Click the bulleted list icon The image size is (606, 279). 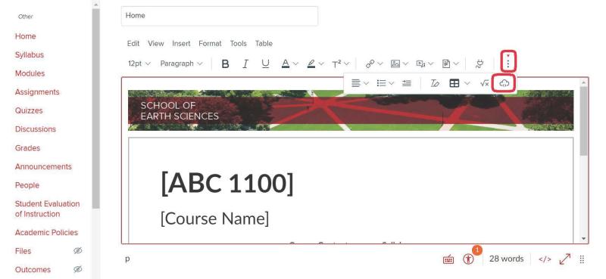tap(382, 83)
